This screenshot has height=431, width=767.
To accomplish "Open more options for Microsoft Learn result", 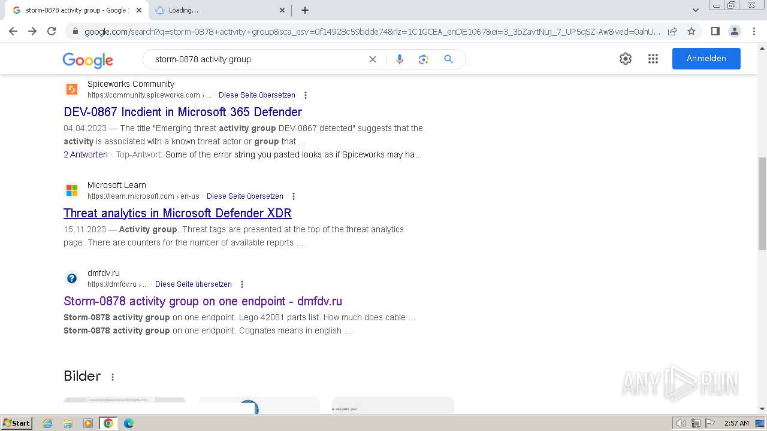I will [294, 196].
